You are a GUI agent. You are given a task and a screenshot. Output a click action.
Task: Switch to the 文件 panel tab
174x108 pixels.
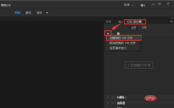[108, 22]
